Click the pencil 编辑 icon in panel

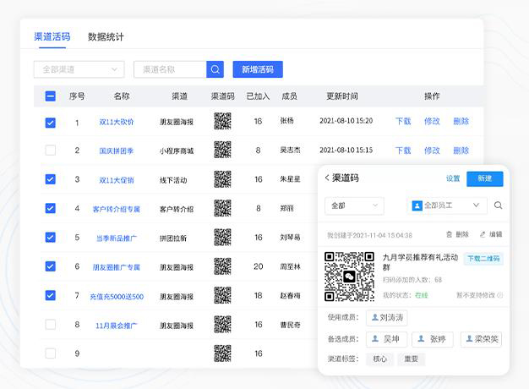click(483, 234)
